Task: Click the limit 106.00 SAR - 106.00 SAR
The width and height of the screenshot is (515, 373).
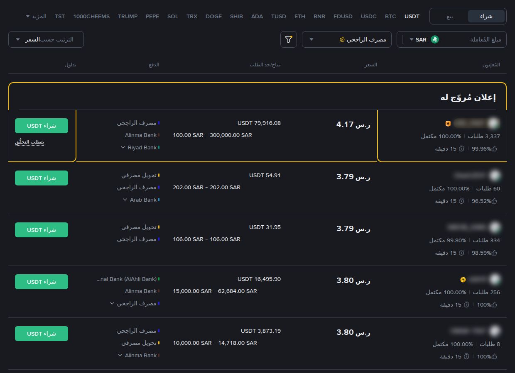Action: point(206,239)
